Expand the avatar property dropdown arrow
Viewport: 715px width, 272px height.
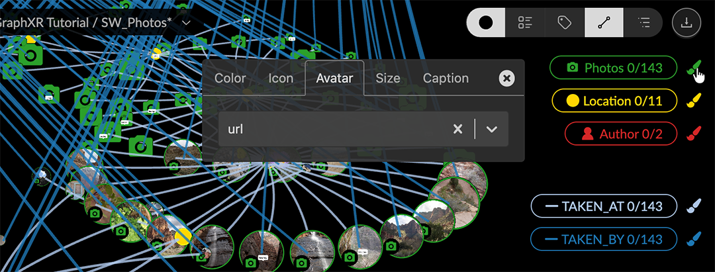pos(491,129)
